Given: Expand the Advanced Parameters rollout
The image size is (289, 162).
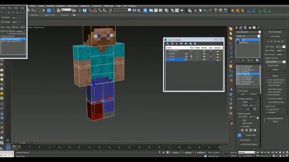Looking at the screenshot, I should (x=275, y=118).
